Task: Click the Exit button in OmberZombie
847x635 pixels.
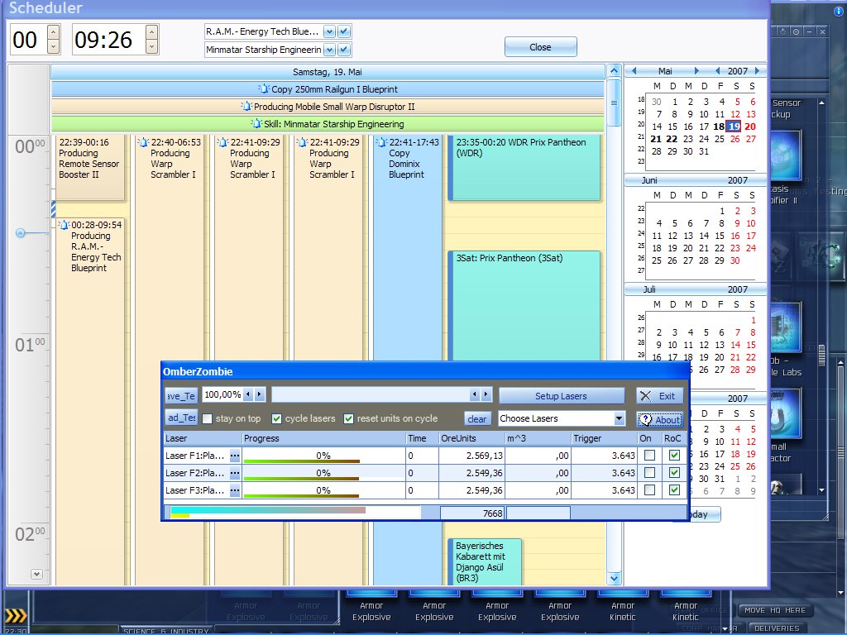Action: click(x=659, y=396)
